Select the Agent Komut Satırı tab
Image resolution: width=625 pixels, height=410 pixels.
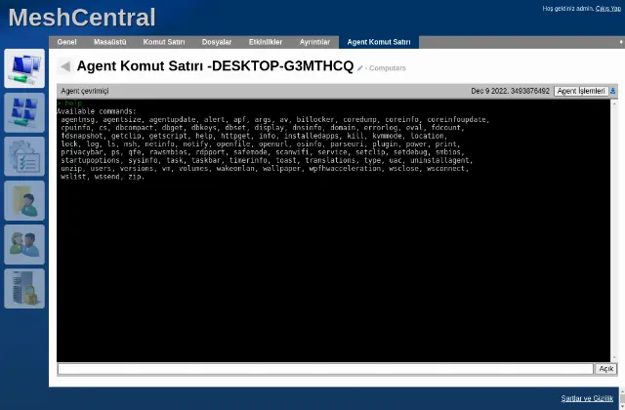point(379,42)
